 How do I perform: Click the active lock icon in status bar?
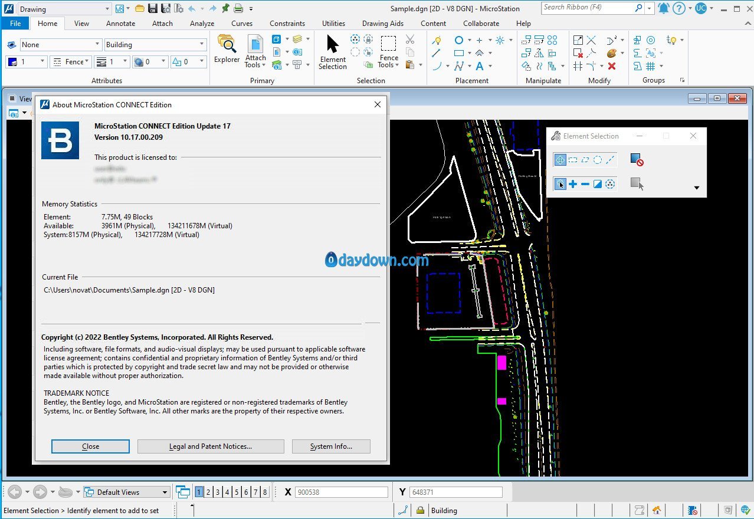(420, 511)
